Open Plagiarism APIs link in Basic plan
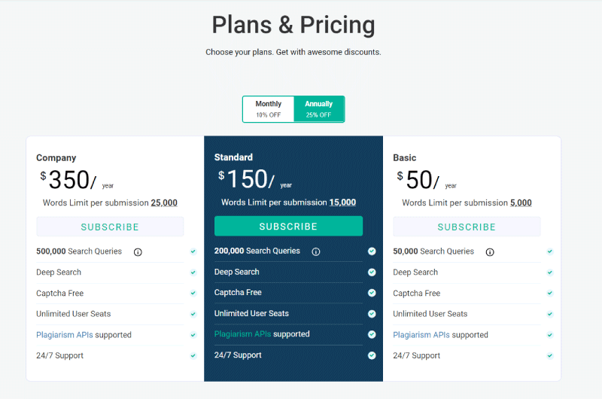This screenshot has height=399, width=602. 421,335
